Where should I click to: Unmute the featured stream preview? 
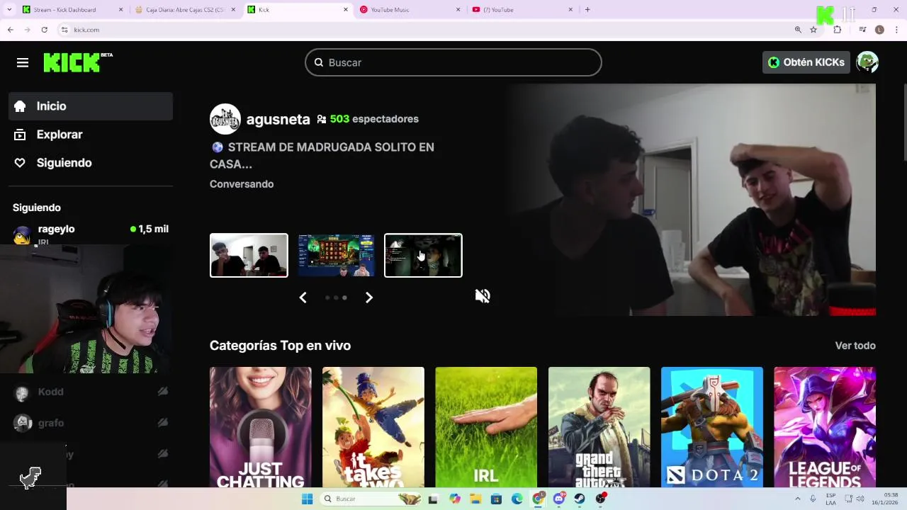pos(483,296)
